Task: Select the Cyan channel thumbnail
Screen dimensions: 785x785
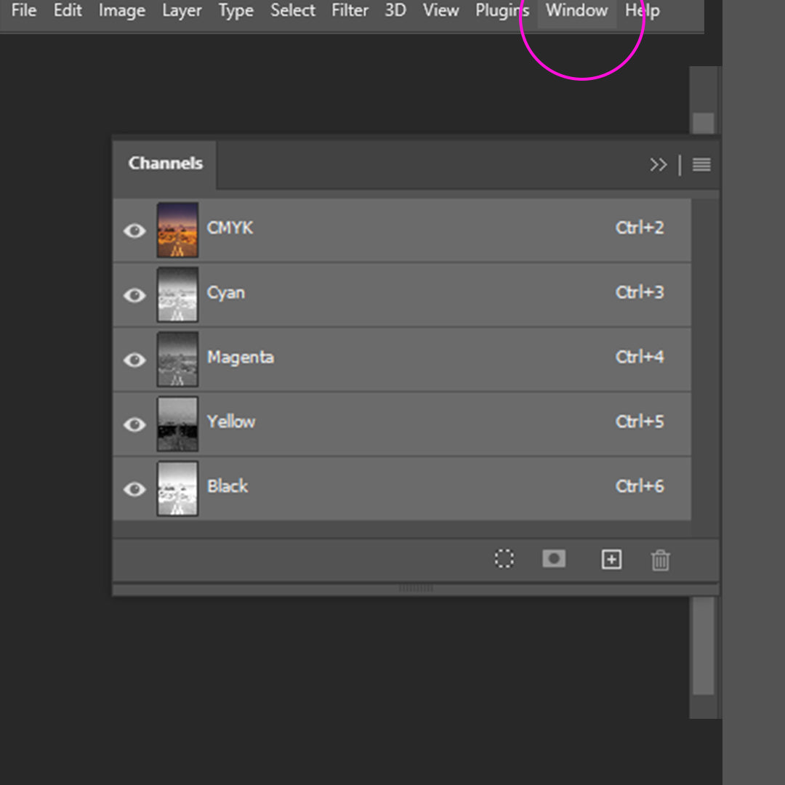Action: point(177,294)
